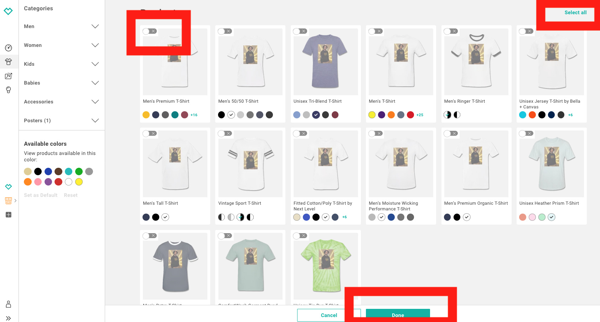Viewport: 600px width, 322px height.
Task: Enable the Vintage Sport T-Shirt toggle
Action: [x=225, y=134]
